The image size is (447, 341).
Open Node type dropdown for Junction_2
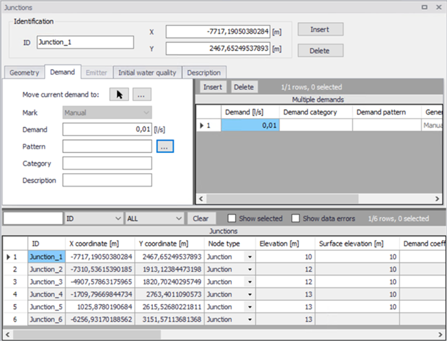point(249,270)
